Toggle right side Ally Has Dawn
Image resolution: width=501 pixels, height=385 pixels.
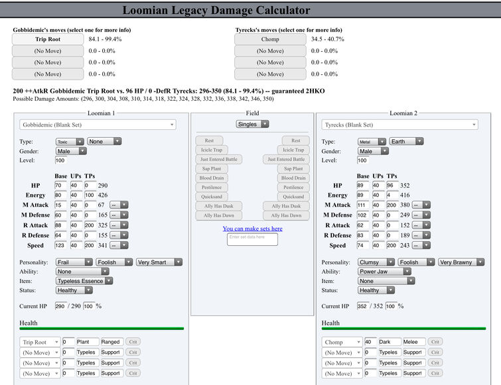[286, 215]
